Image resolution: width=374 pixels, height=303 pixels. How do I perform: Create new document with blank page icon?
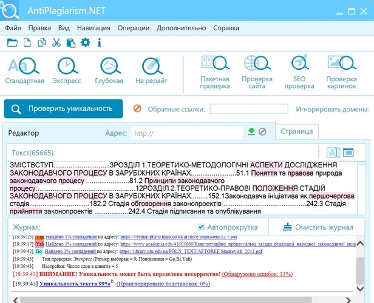pos(27,43)
